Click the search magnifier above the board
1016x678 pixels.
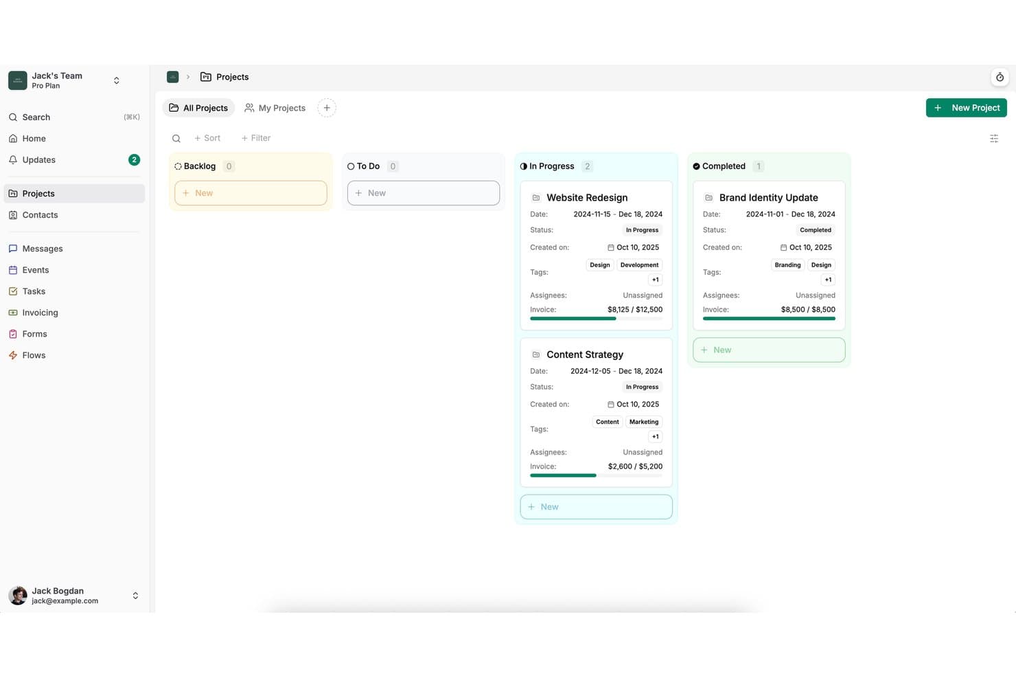pos(176,138)
